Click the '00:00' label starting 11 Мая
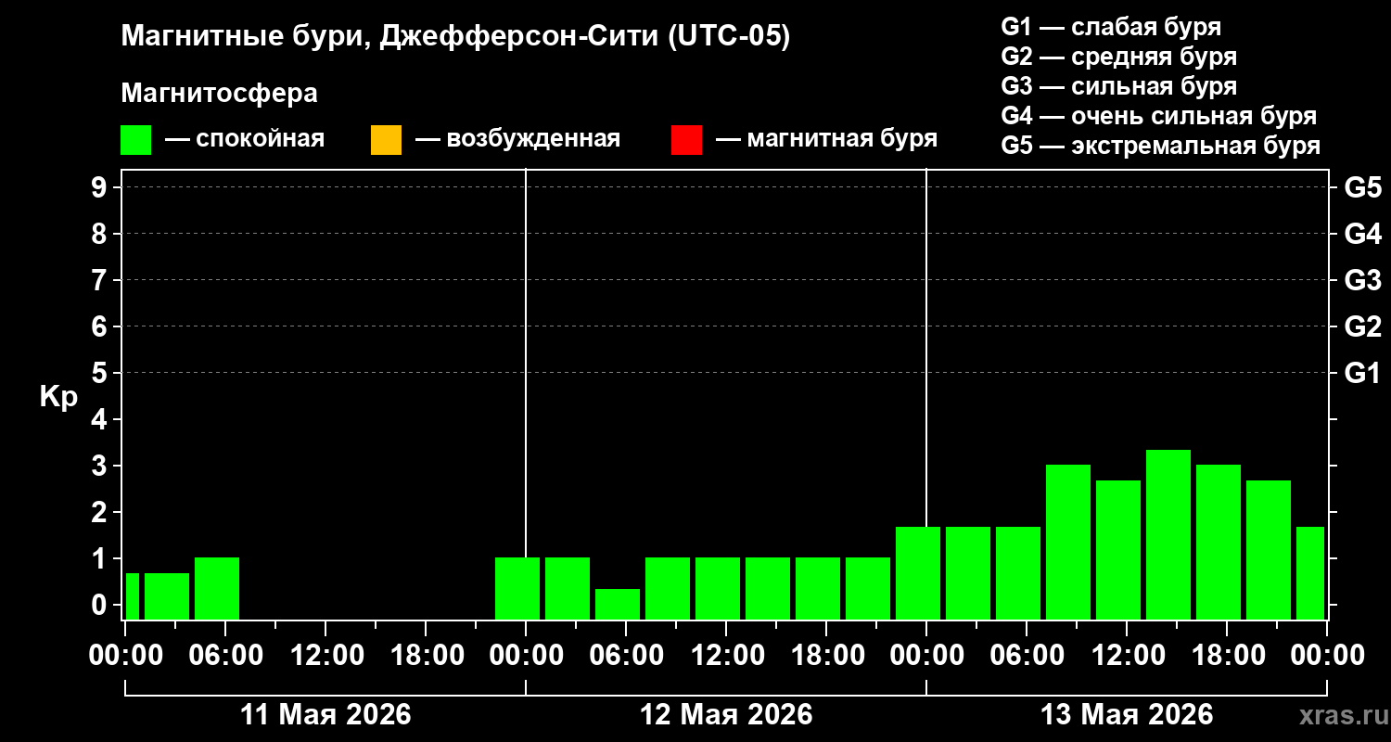 126,656
